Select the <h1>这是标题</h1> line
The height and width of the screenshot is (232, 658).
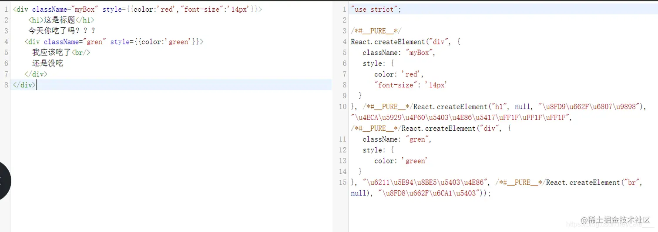[x=61, y=20]
